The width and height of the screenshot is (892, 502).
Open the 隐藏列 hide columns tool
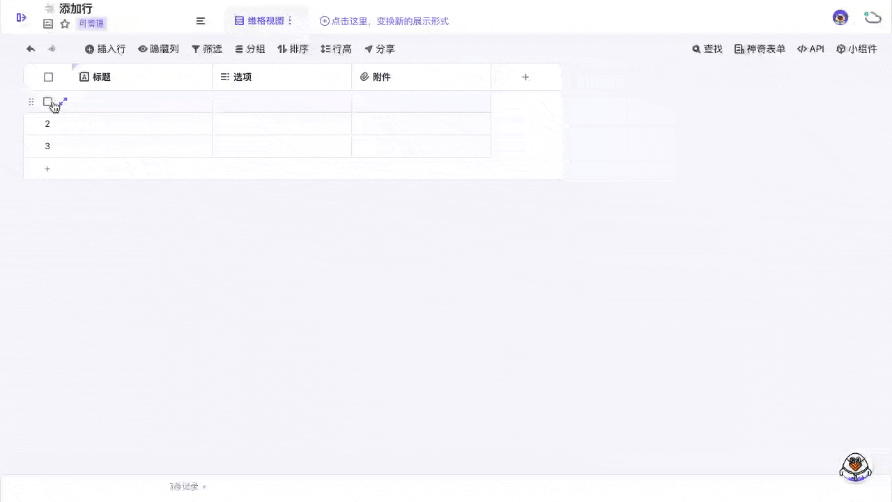click(159, 49)
